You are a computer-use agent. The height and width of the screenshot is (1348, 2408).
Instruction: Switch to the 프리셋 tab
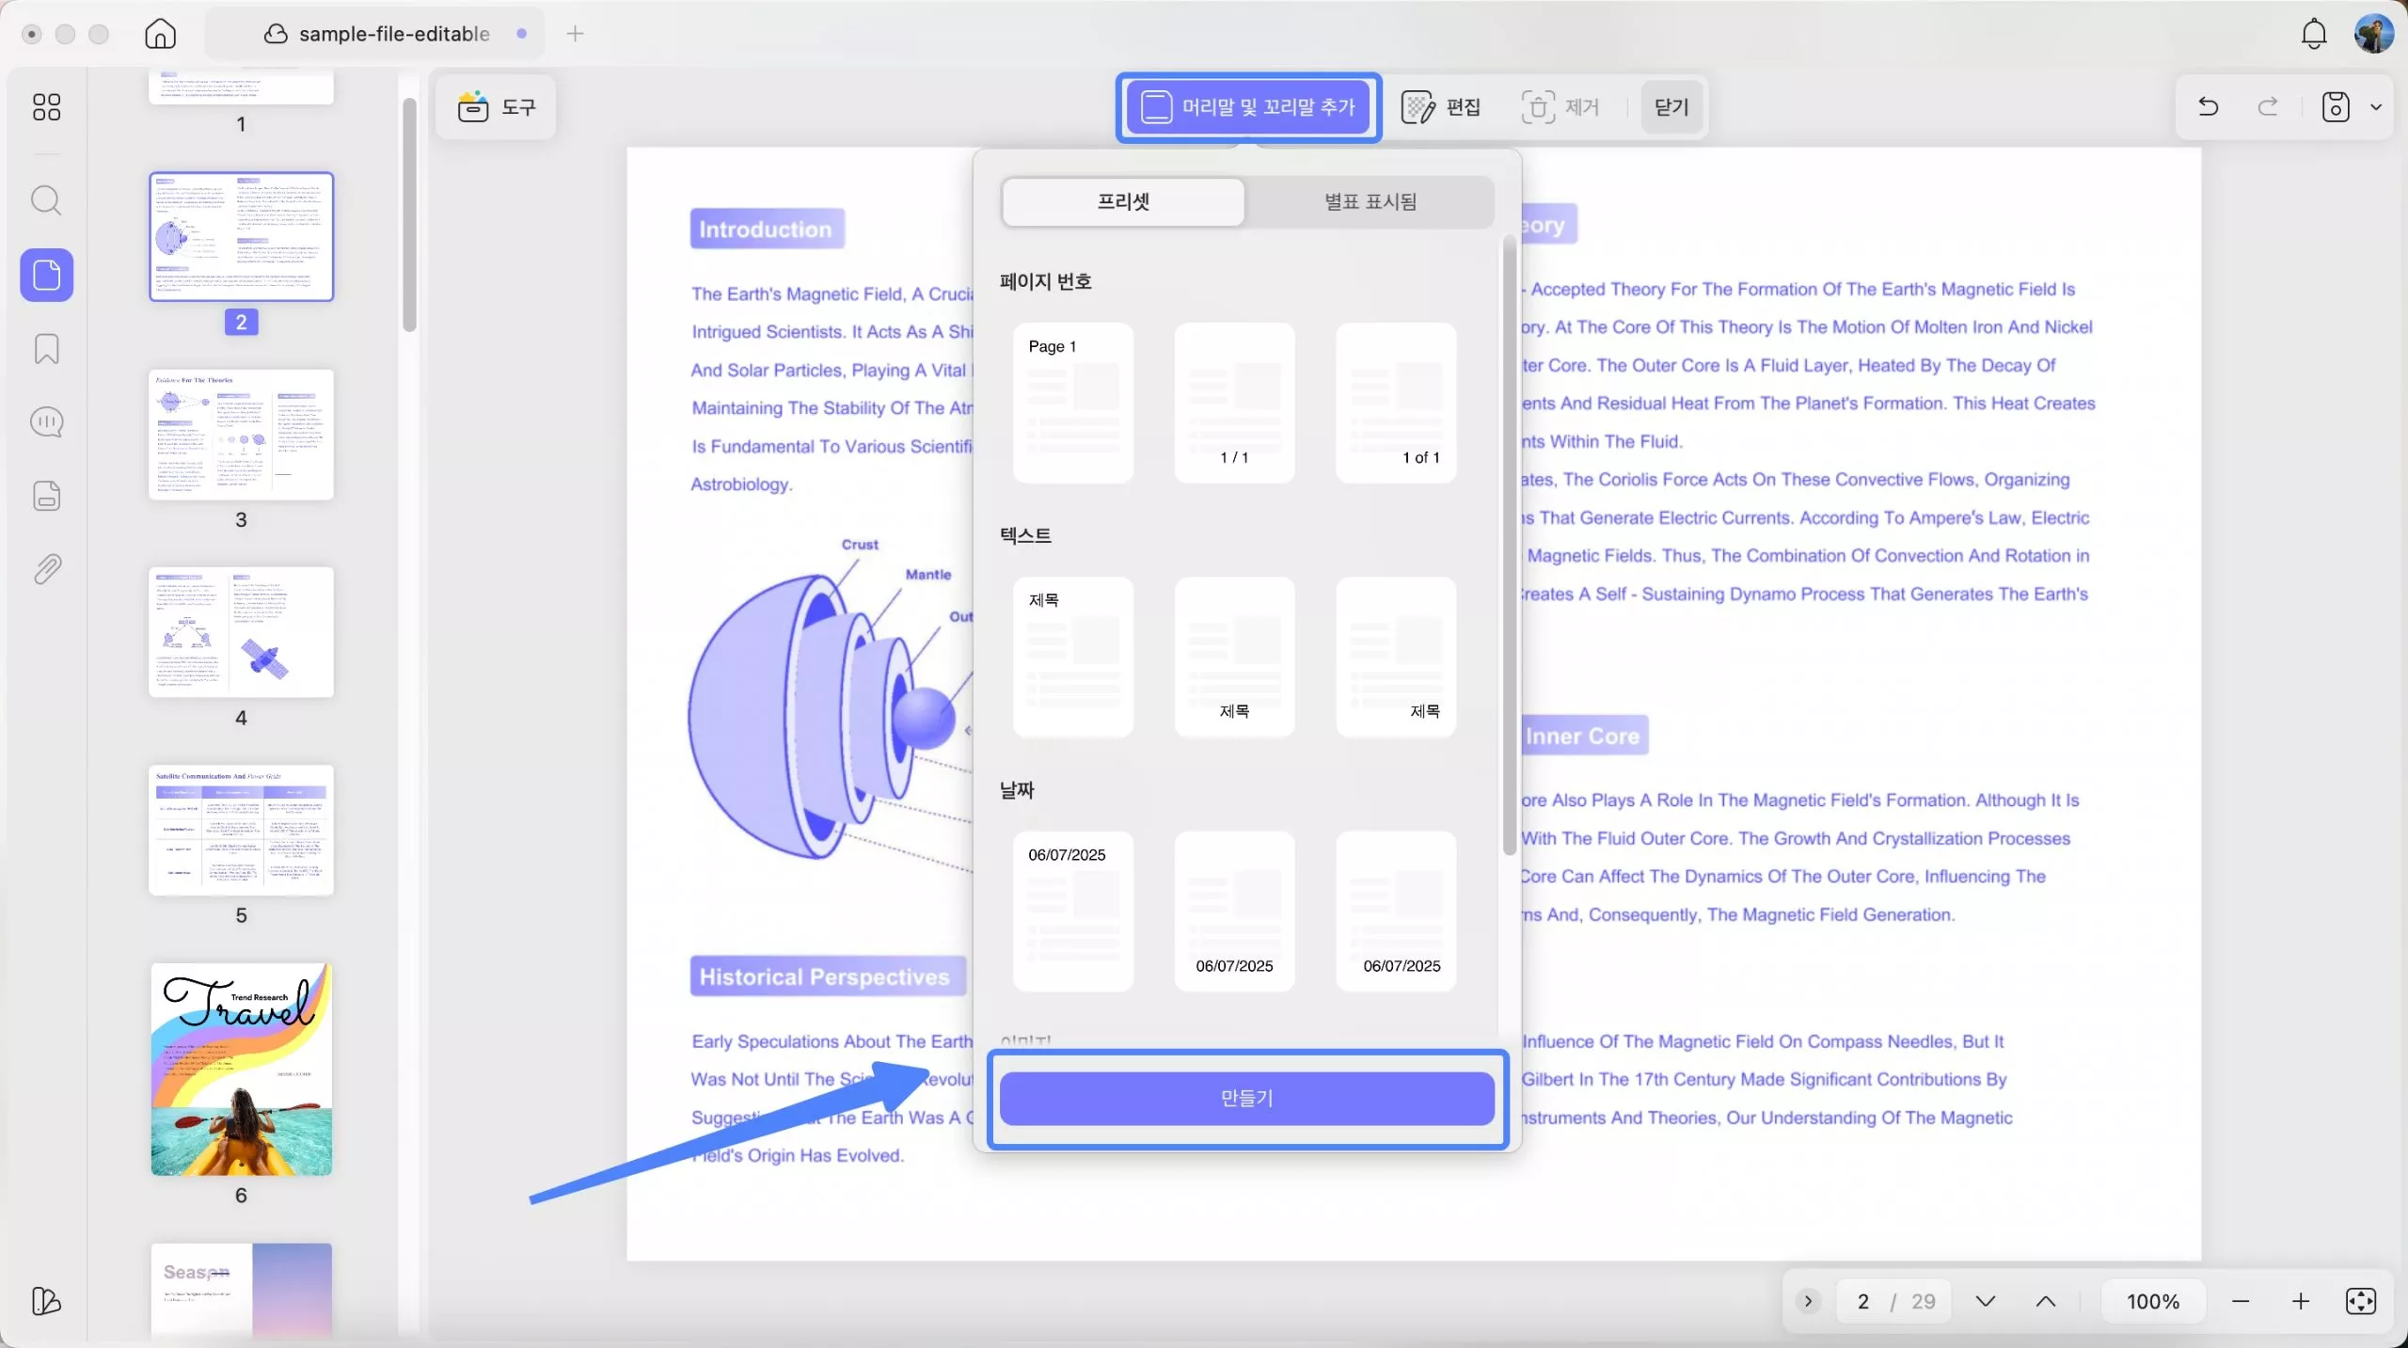click(x=1123, y=201)
